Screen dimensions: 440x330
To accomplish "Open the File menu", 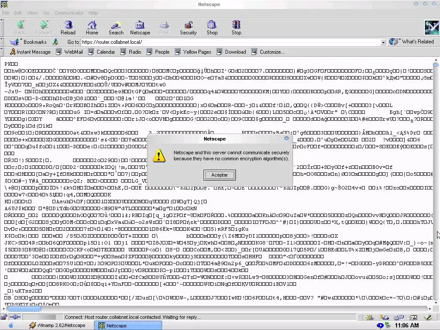I will (x=6, y=13).
